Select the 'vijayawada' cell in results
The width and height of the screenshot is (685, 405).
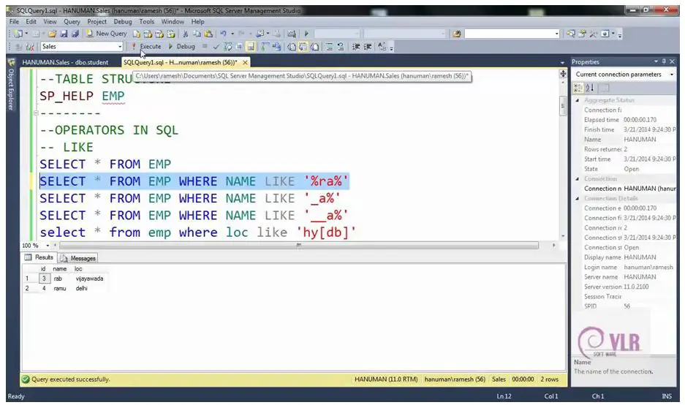pyautogui.click(x=90, y=279)
